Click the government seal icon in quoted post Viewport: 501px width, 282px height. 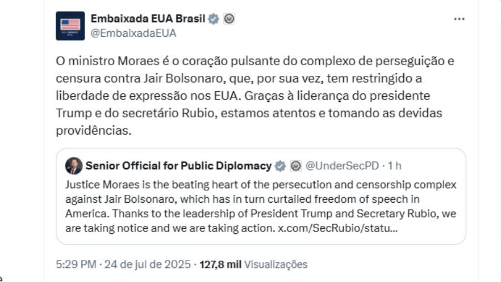coord(295,166)
